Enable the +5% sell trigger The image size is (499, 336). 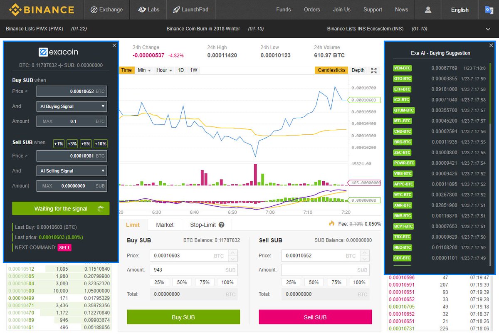[86, 143]
